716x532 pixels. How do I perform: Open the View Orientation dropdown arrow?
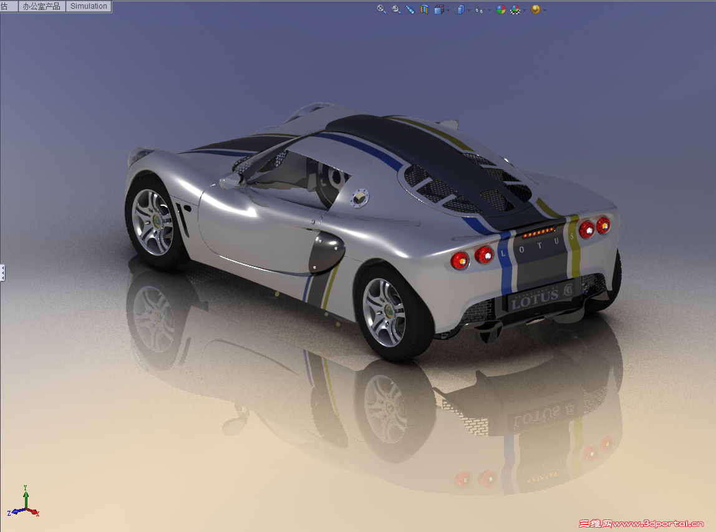pyautogui.click(x=448, y=10)
